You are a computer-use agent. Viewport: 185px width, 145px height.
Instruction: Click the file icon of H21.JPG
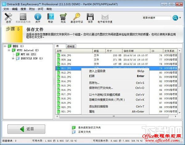59,111
